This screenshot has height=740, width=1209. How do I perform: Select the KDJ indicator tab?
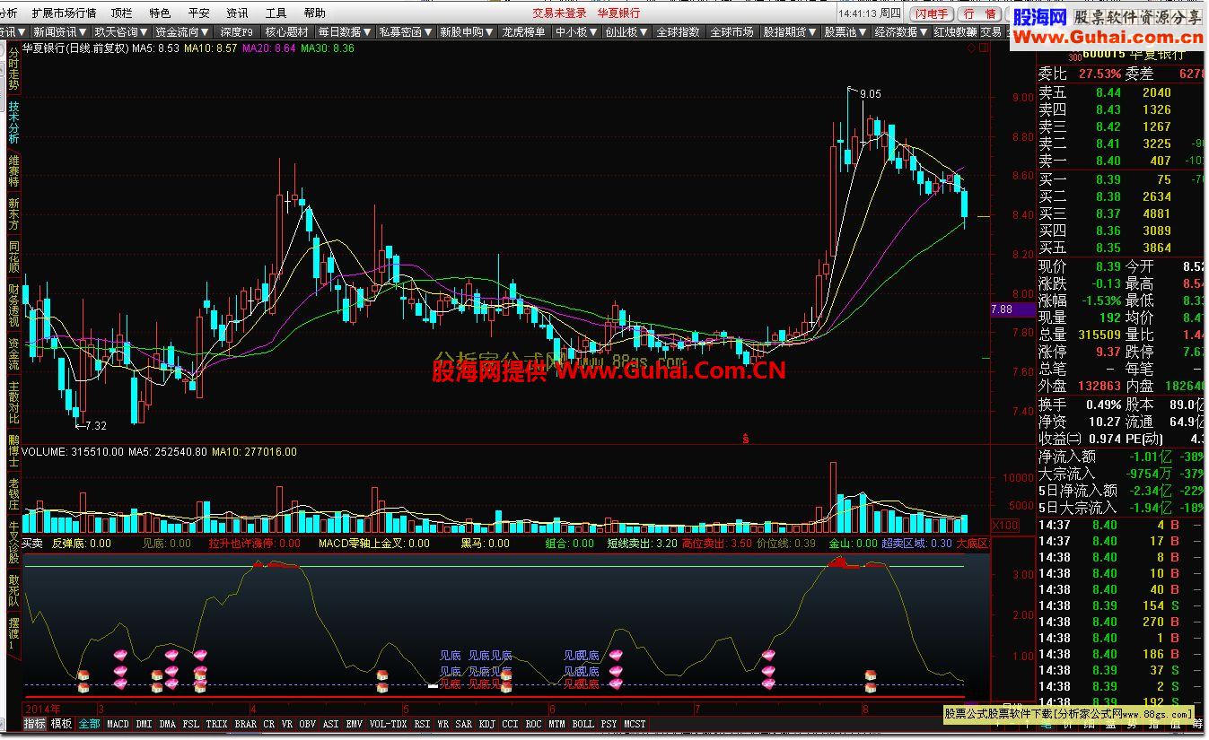click(487, 723)
